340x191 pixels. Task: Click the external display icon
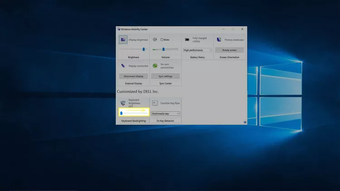[x=123, y=66]
